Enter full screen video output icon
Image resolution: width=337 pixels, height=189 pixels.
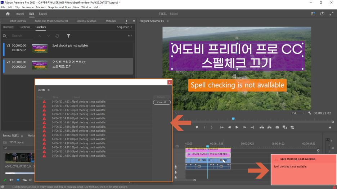point(331,14)
